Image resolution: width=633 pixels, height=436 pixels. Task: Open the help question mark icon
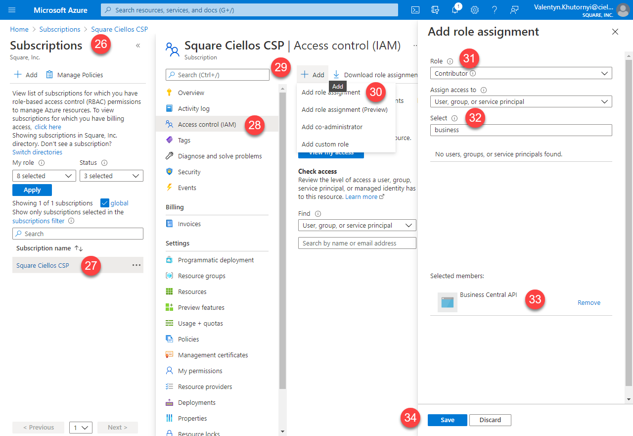pyautogui.click(x=495, y=10)
